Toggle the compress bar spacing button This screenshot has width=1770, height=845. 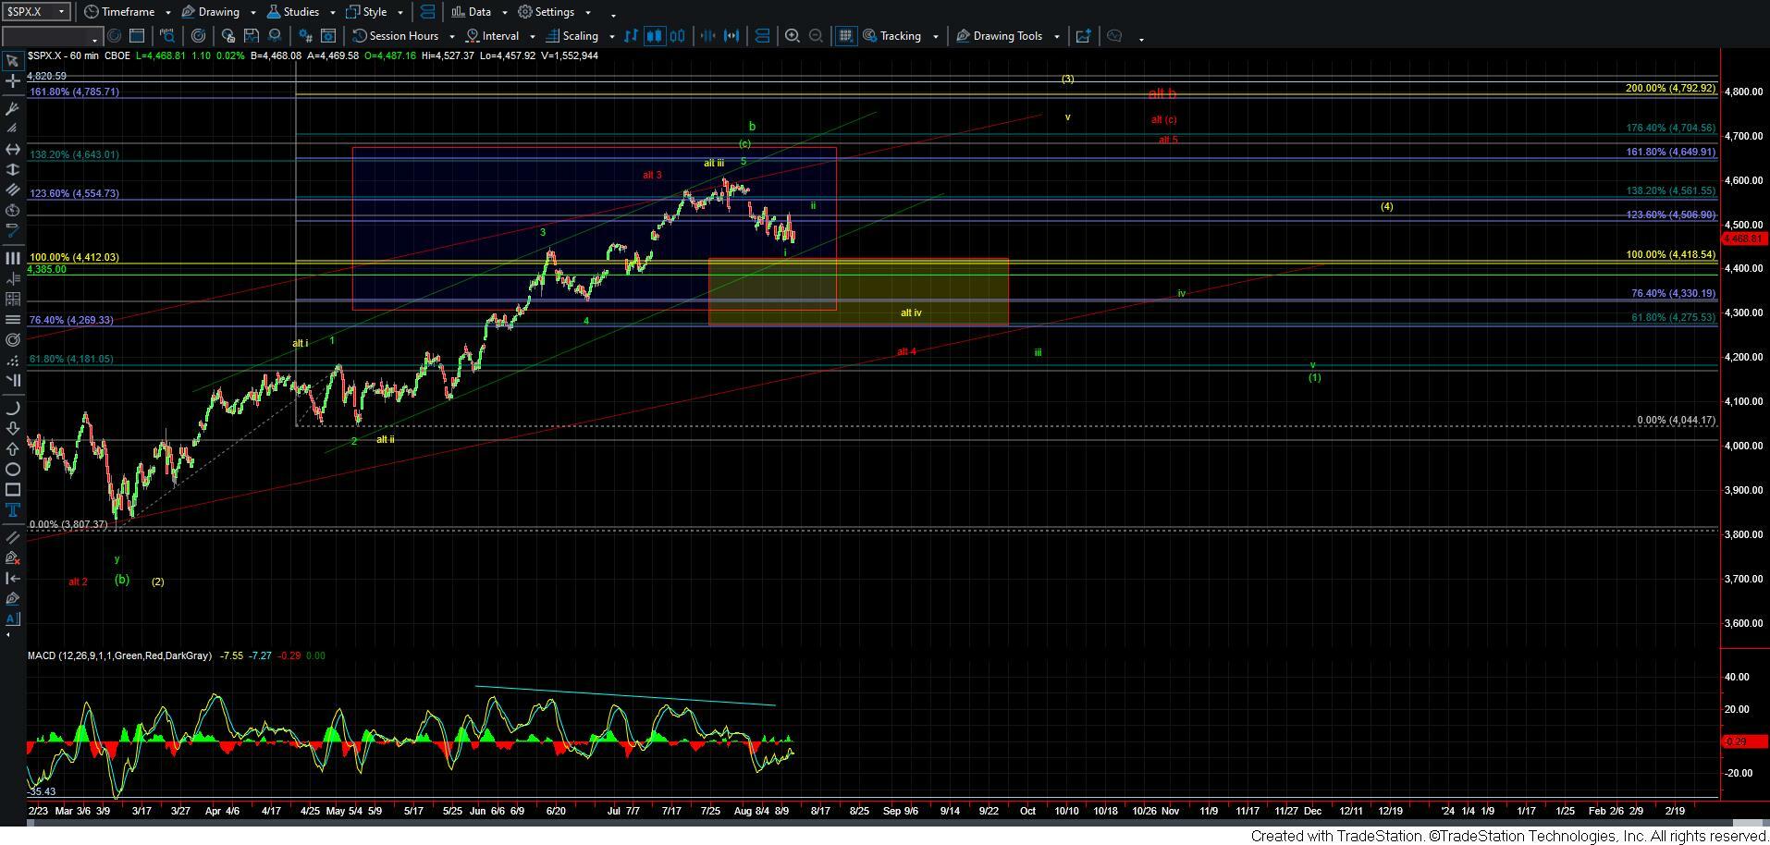708,36
